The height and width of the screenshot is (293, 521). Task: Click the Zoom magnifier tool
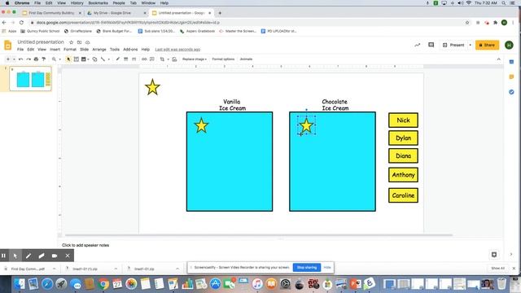click(54, 59)
